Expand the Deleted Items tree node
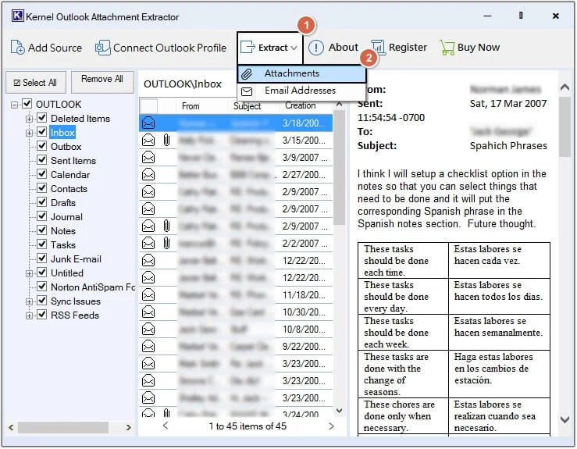This screenshot has width=577, height=449. [29, 119]
